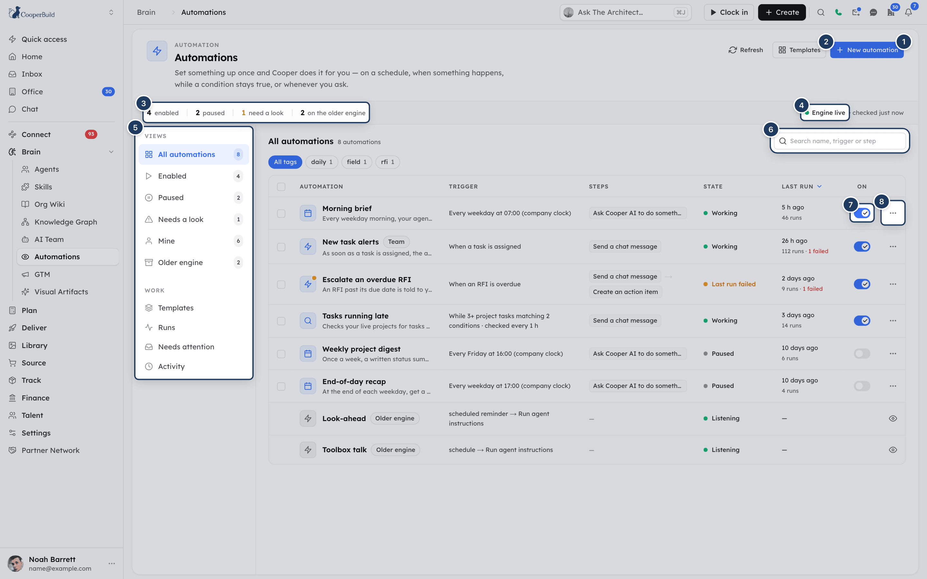Click the Morning brief calendar icon
The height and width of the screenshot is (579, 927).
308,213
